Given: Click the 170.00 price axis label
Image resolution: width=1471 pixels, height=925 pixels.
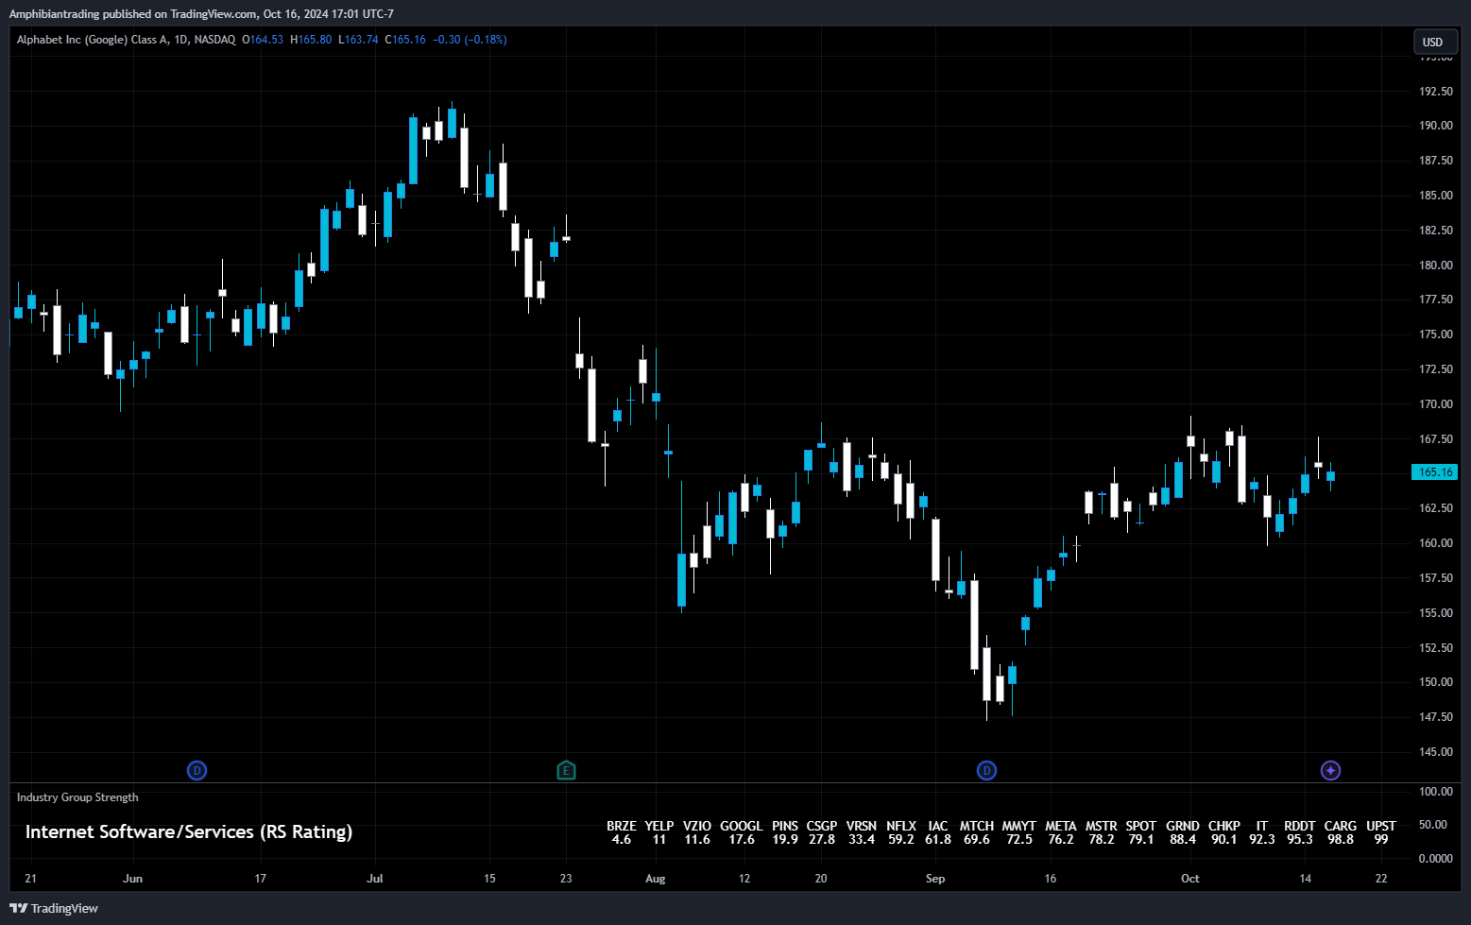Looking at the screenshot, I should (1436, 404).
